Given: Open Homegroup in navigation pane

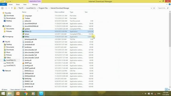Looking at the screenshot, I should coord(9,37).
